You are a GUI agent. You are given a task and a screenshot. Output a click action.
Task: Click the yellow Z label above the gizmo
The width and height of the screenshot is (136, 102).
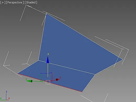[x=48, y=54]
